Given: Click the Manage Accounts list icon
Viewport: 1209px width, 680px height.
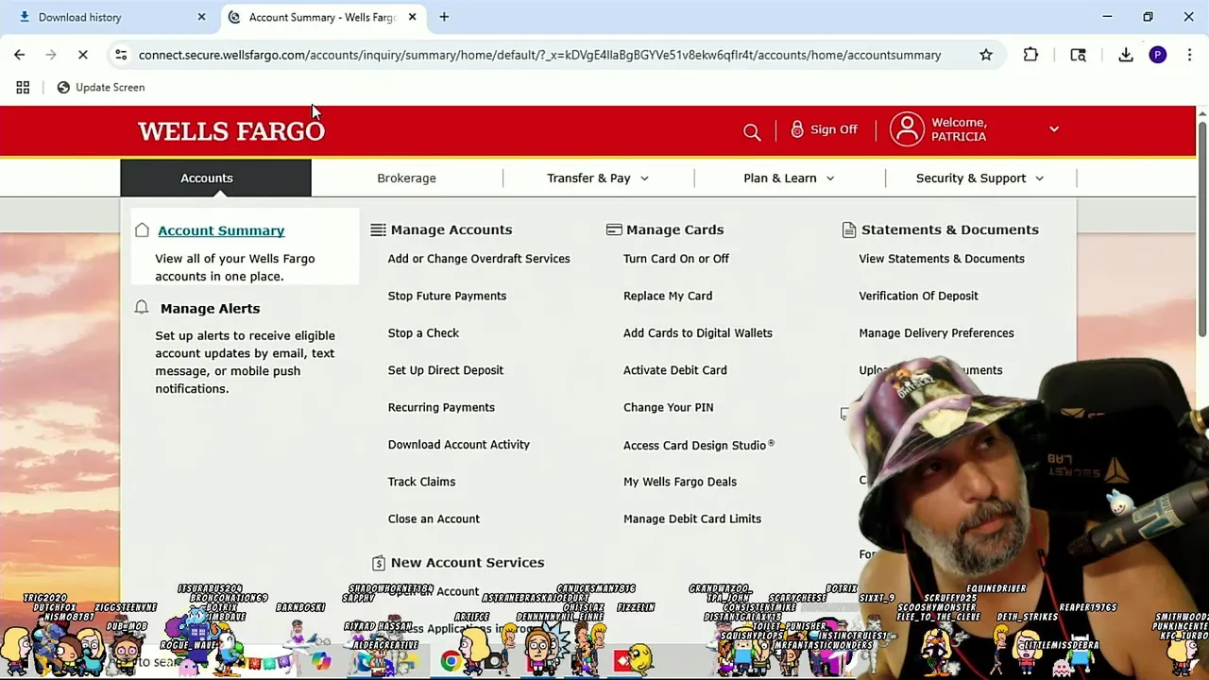Looking at the screenshot, I should (378, 229).
